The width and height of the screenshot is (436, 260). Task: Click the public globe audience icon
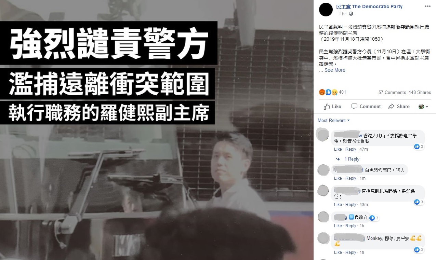click(x=351, y=14)
